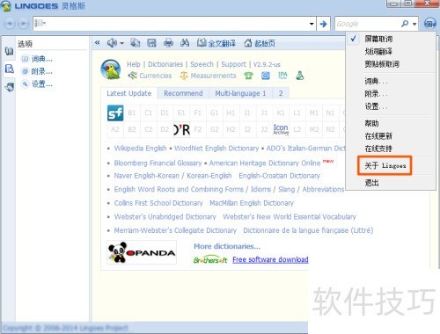Toggle 划词翻译 in the menu
This screenshot has width=440, height=334.
click(x=378, y=52)
